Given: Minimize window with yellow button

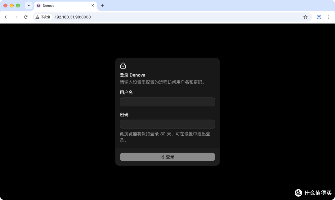Looking at the screenshot, I should pyautogui.click(x=11, y=6).
